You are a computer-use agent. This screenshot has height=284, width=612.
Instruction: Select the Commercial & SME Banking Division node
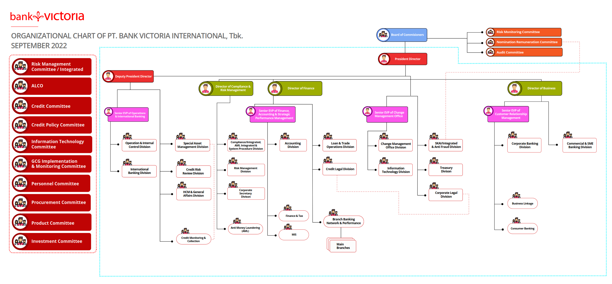[x=580, y=145]
